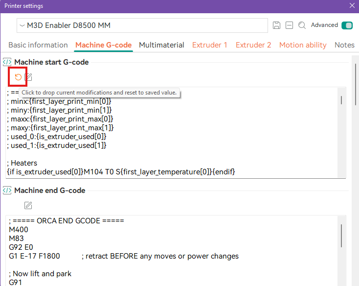Image resolution: width=359 pixels, height=286 pixels.
Task: Click the start G-code box scrollbar
Action: pyautogui.click(x=341, y=100)
